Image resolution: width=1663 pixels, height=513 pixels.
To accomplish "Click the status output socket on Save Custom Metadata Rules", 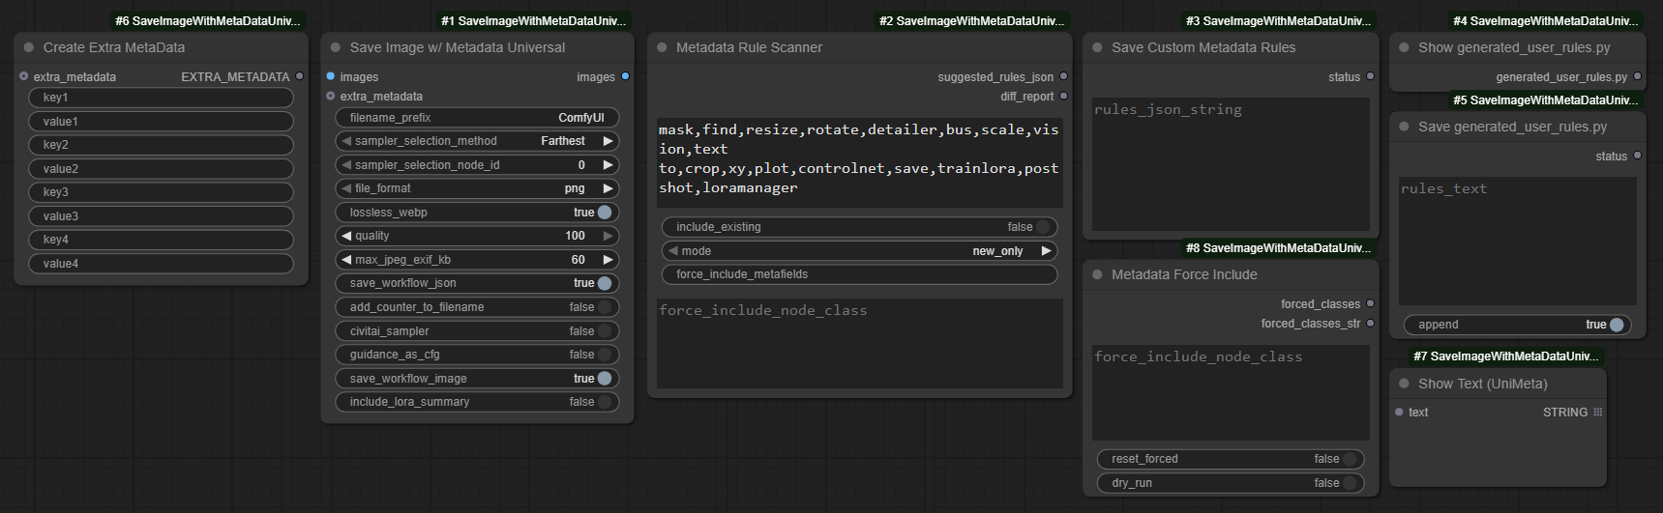I will coord(1370,76).
